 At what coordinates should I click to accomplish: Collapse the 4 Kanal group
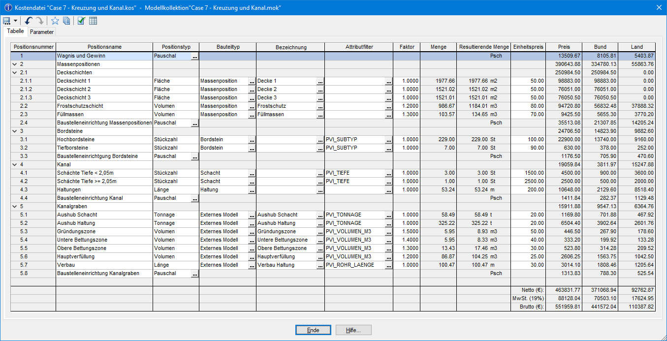14,164
